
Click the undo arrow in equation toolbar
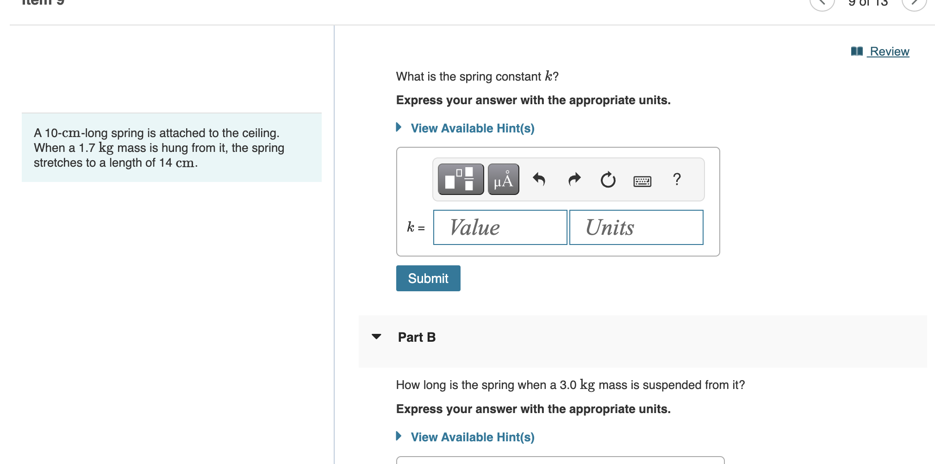[x=539, y=180]
